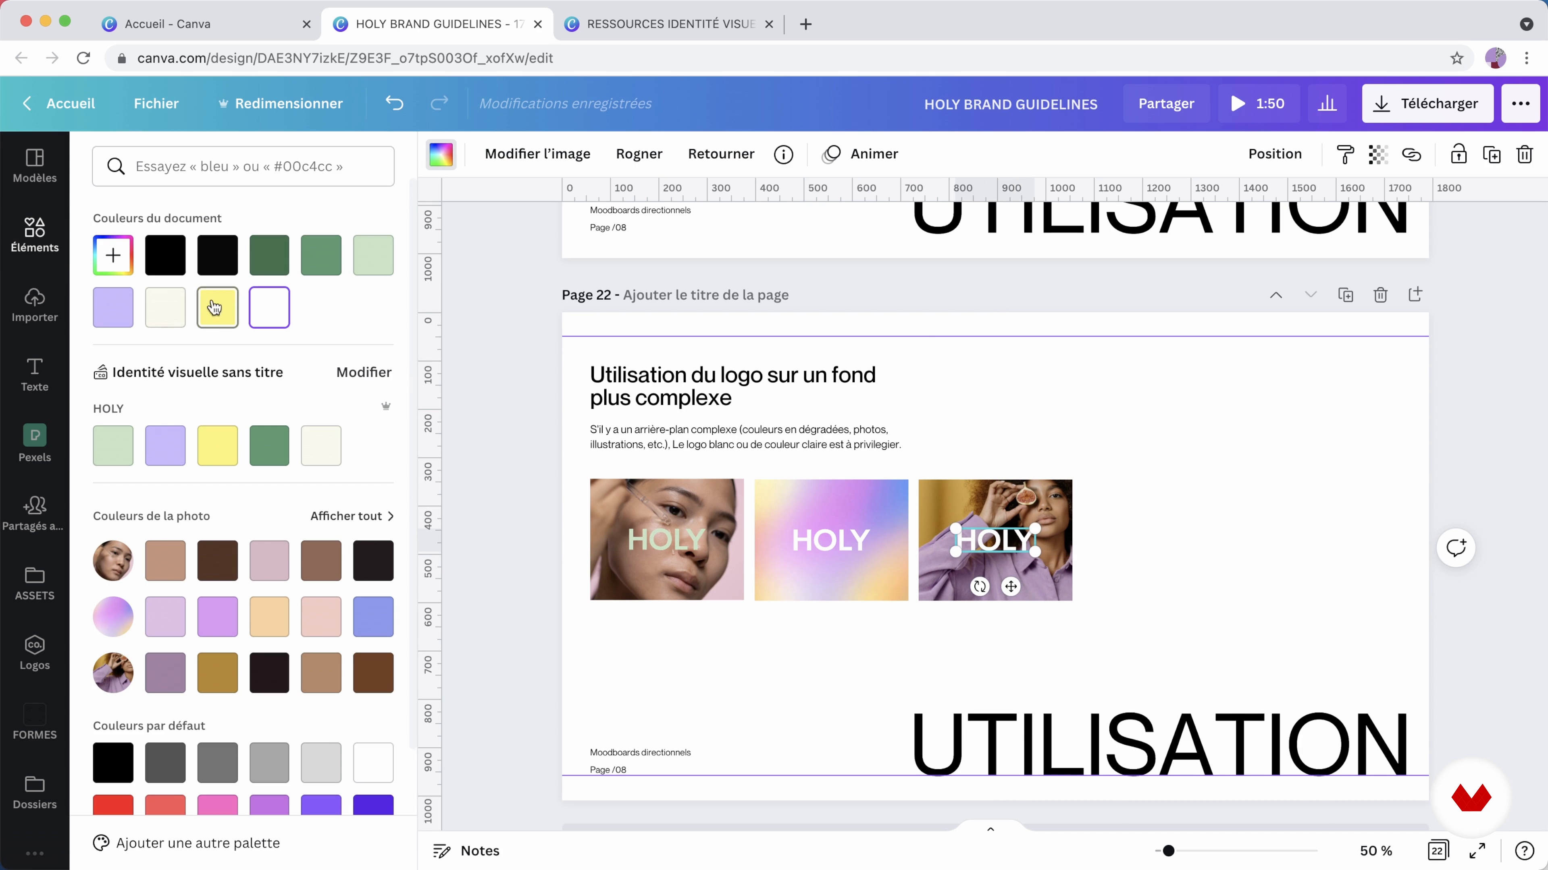Image resolution: width=1548 pixels, height=870 pixels.
Task: Click Modifier next to Identité visuelle
Action: tap(364, 372)
